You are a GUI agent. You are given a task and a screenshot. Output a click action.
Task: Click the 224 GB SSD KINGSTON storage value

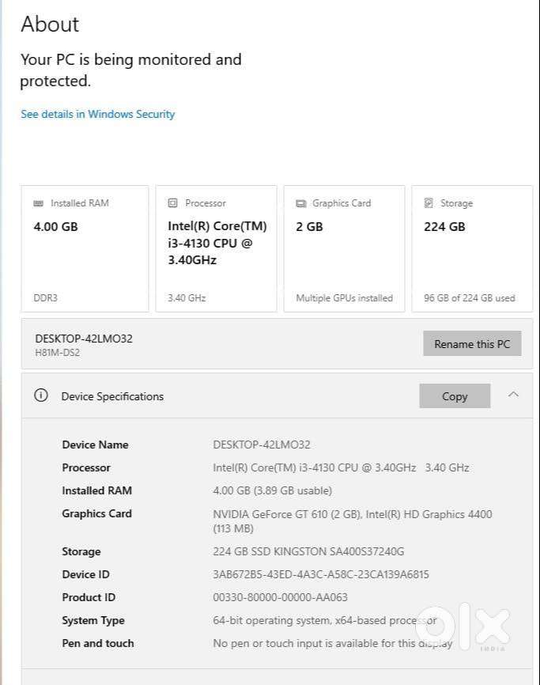point(308,551)
